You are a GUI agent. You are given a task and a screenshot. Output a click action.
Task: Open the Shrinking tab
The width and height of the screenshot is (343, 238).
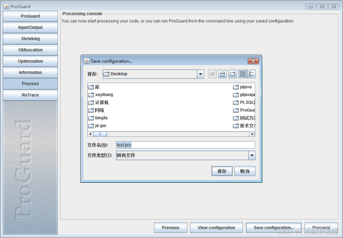click(30, 39)
